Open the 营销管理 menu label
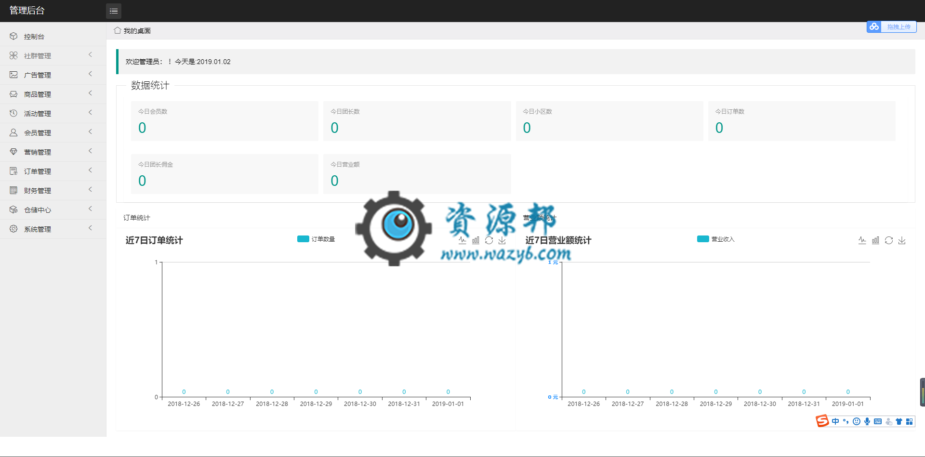 coord(38,152)
